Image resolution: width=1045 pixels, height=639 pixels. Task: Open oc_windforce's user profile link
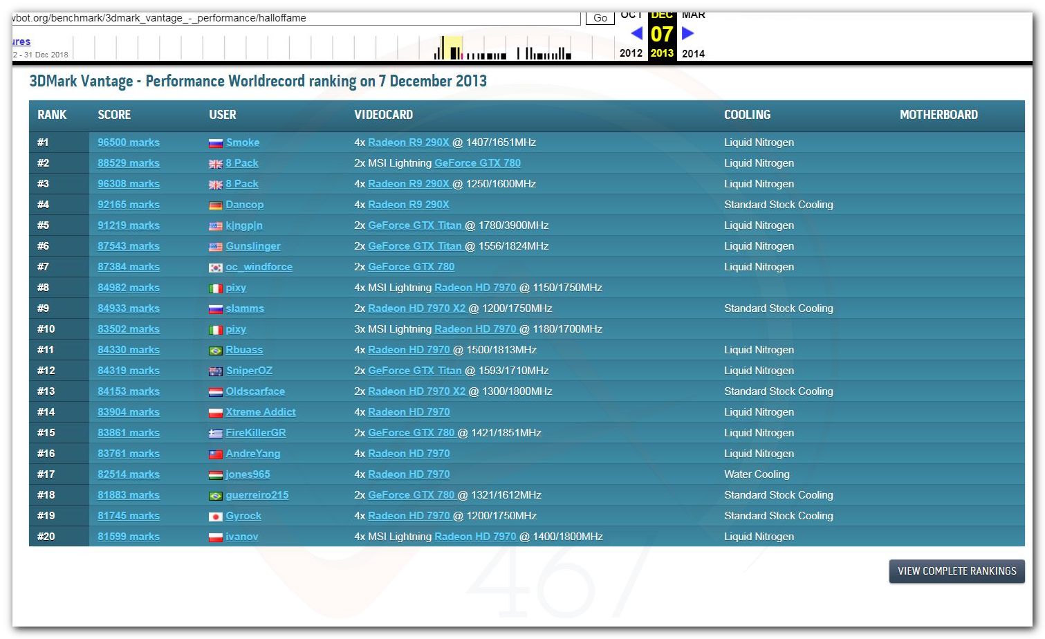coord(259,267)
